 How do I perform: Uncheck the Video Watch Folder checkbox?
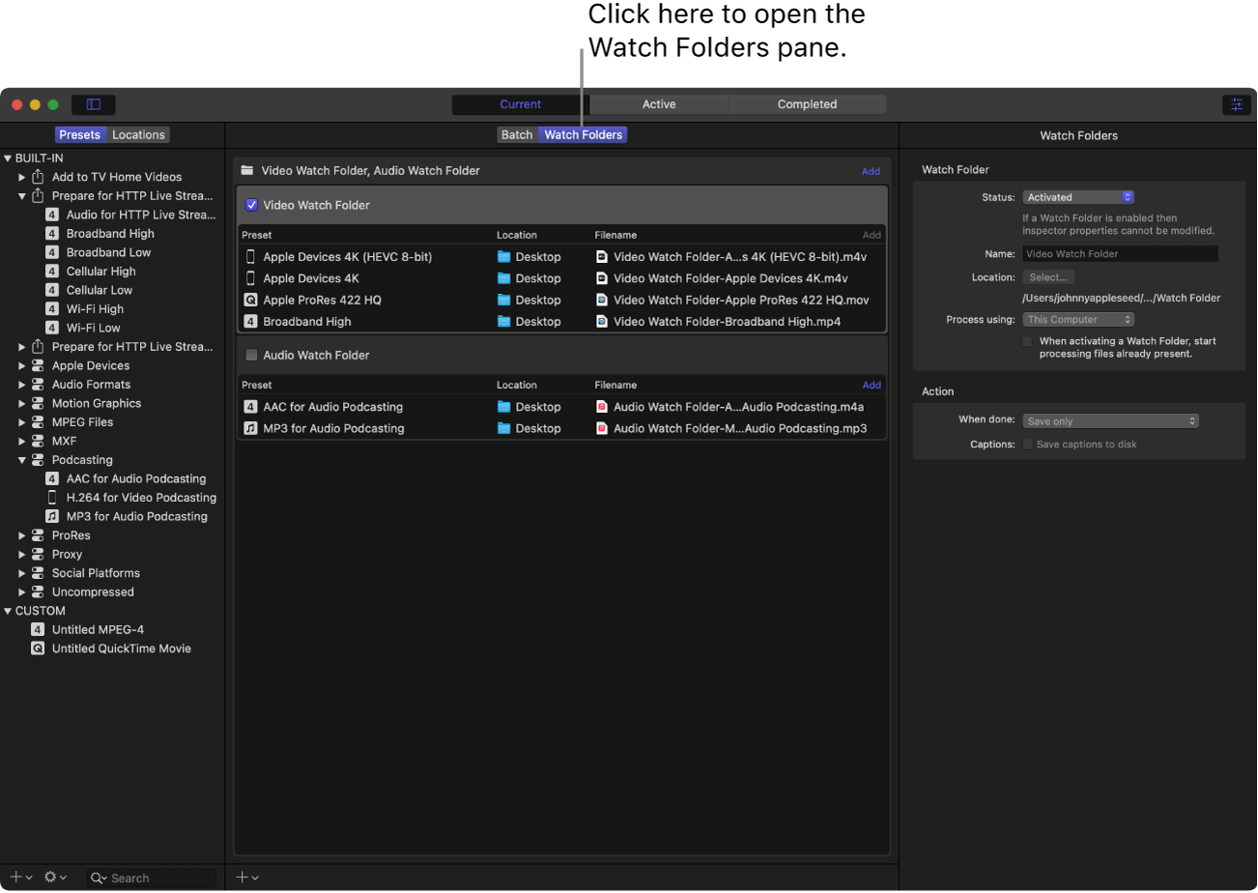(x=252, y=205)
